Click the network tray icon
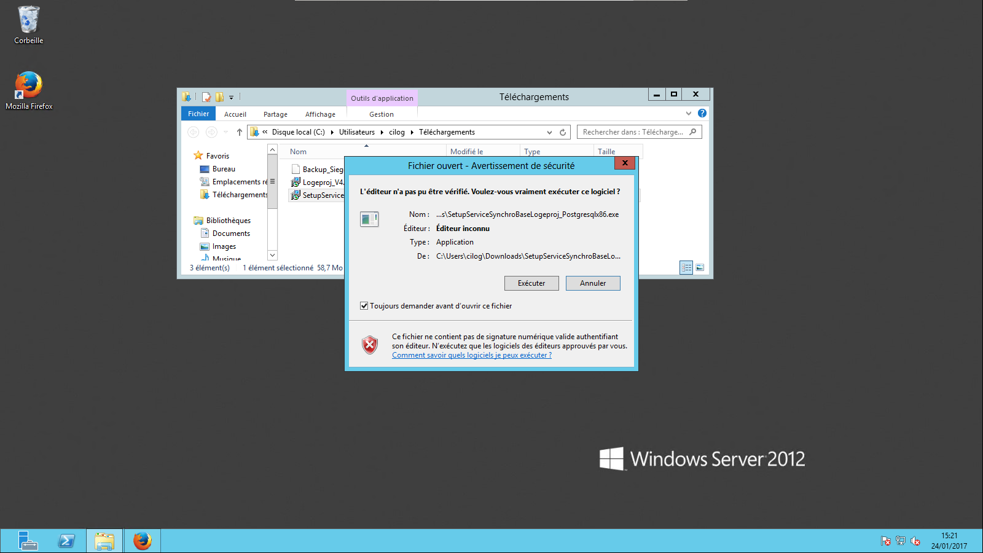The height and width of the screenshot is (553, 983). pyautogui.click(x=901, y=541)
